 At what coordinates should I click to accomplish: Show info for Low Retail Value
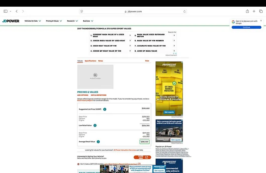[95, 125]
